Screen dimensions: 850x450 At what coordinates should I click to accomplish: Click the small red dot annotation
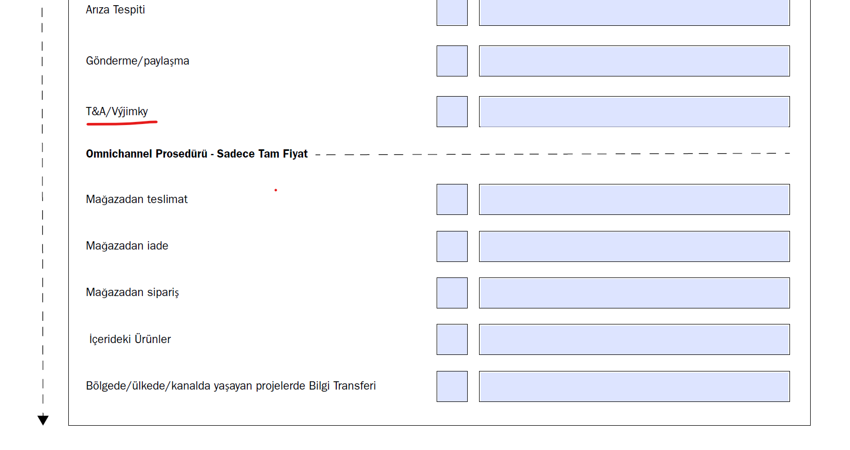coord(276,190)
